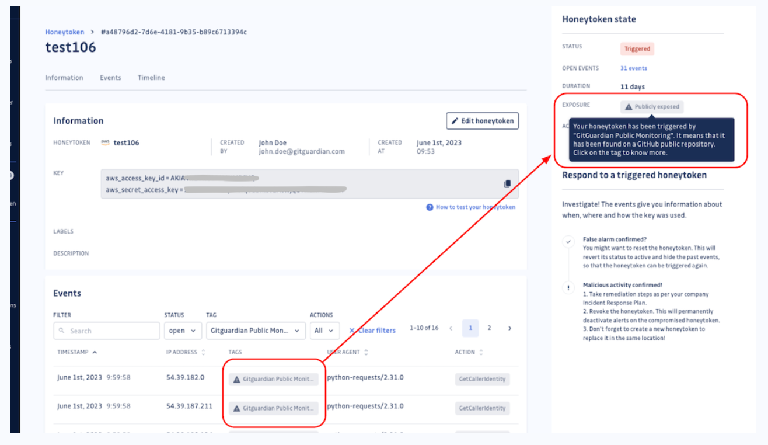768x445 pixels.
Task: Click GetCallerIdentity action for 54.39.182.0
Action: (483, 379)
